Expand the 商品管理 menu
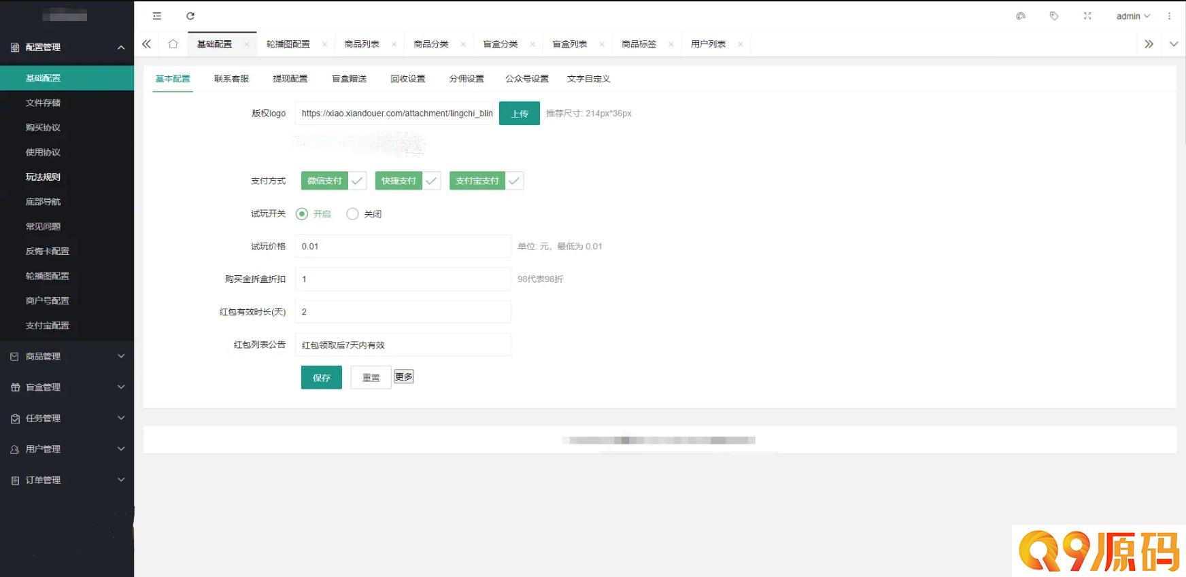Image resolution: width=1186 pixels, height=577 pixels. 67,356
